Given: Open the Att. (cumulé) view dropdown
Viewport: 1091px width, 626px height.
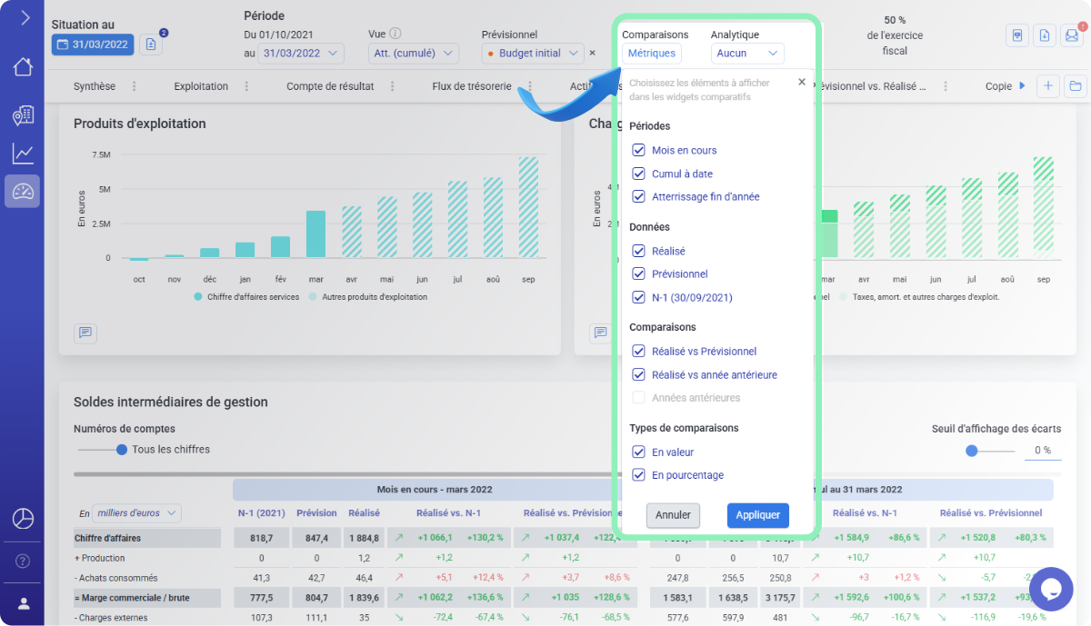Looking at the screenshot, I should pyautogui.click(x=411, y=54).
